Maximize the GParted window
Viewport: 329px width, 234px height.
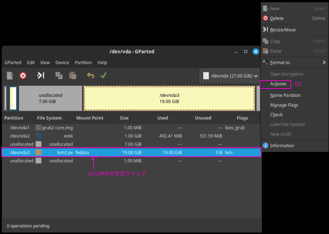(x=246, y=51)
